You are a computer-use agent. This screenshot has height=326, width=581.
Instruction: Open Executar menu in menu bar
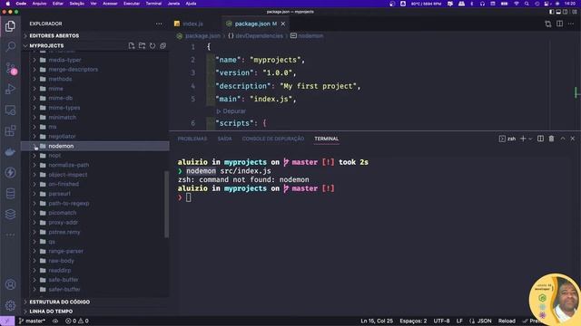coord(132,4)
